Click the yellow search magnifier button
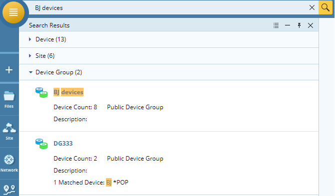Viewport: 335px width, 196px height. click(325, 7)
